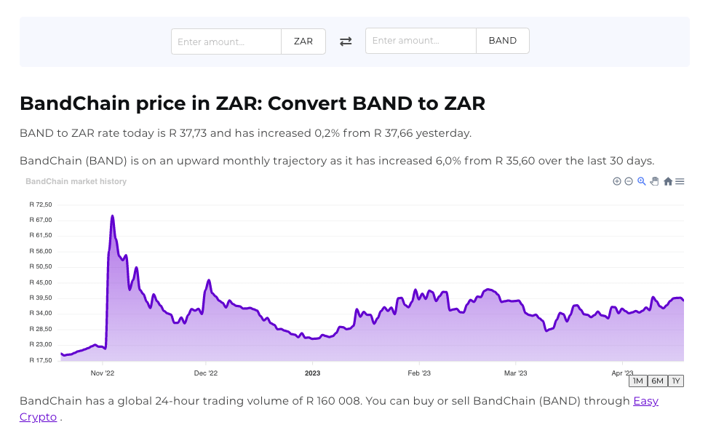This screenshot has width=708, height=441.
Task: Reset the chart axes with the home icon
Action: click(667, 181)
